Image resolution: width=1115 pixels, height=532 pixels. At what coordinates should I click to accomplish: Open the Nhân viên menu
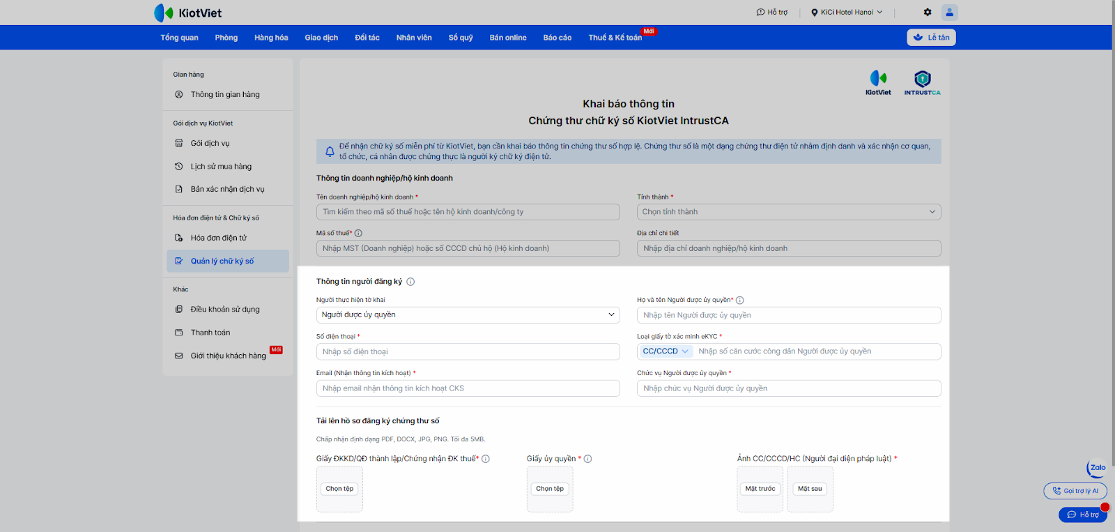(414, 38)
